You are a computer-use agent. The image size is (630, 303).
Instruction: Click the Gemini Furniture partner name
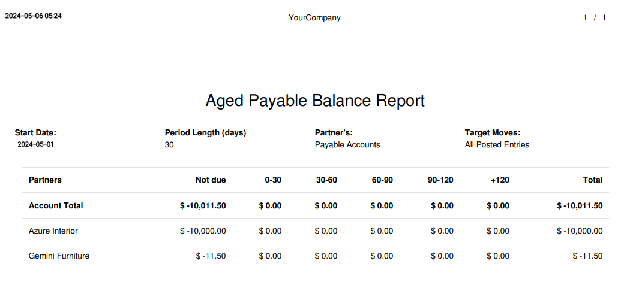(x=59, y=256)
